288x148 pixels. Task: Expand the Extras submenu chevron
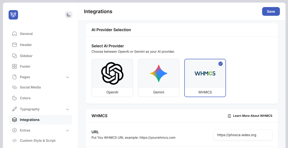coord(67,131)
